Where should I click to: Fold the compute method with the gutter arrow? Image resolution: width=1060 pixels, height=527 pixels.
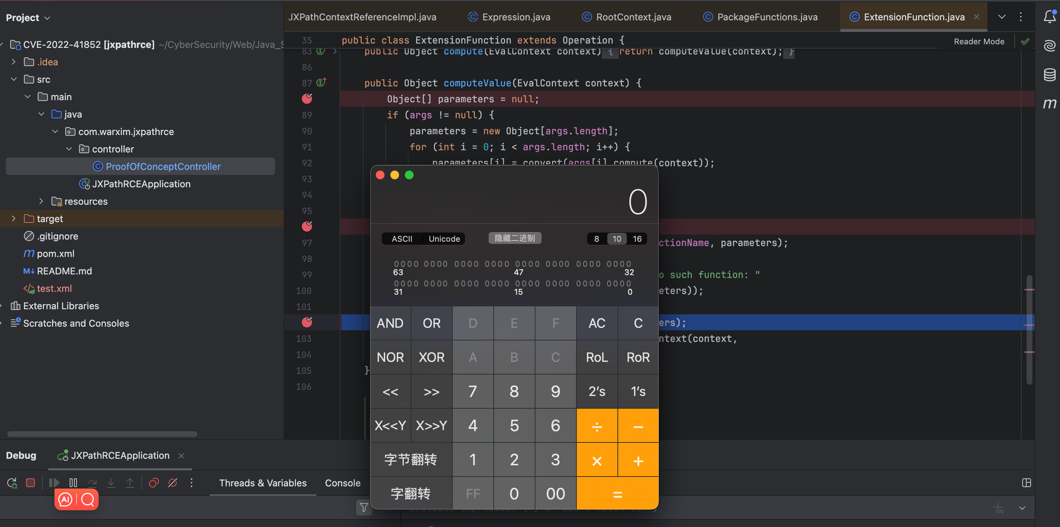[335, 52]
